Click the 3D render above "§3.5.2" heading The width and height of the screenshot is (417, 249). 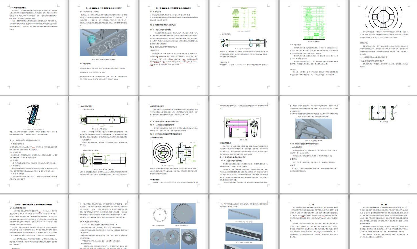click(x=313, y=129)
